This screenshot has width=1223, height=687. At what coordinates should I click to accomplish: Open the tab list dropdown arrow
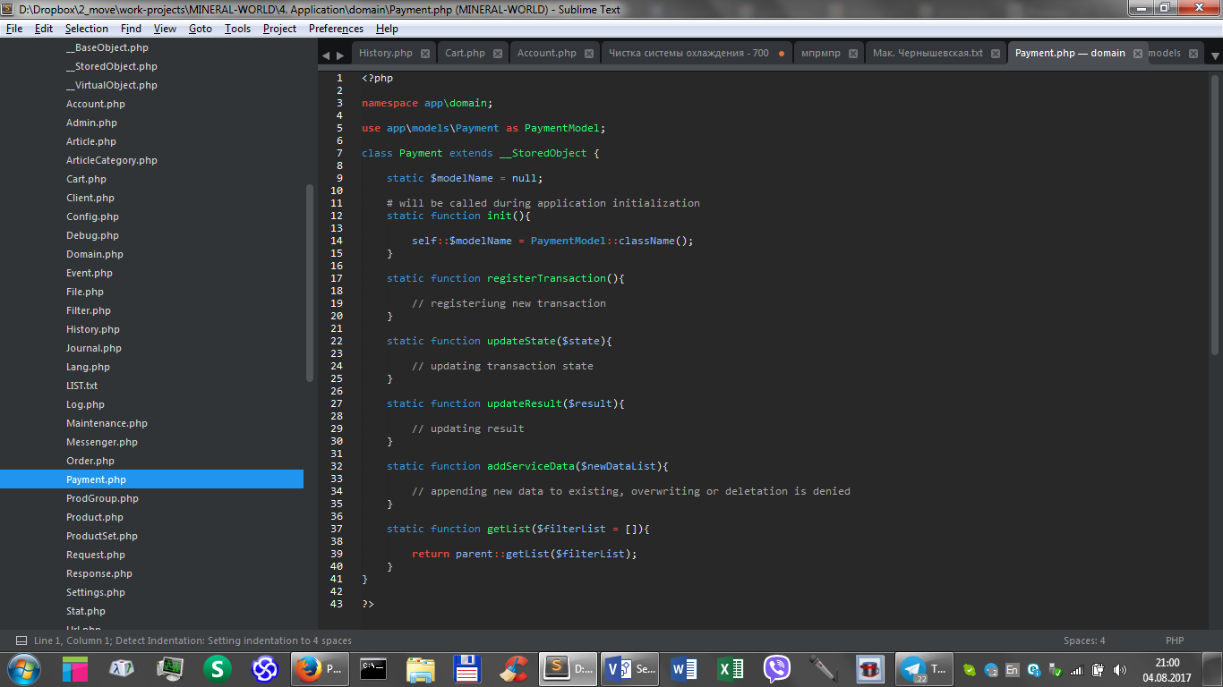tap(1215, 55)
